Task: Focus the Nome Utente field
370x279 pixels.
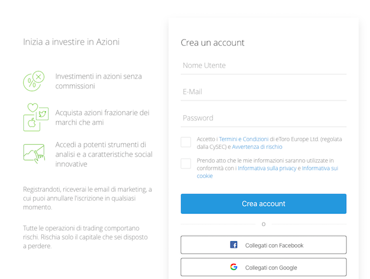Action: point(264,65)
